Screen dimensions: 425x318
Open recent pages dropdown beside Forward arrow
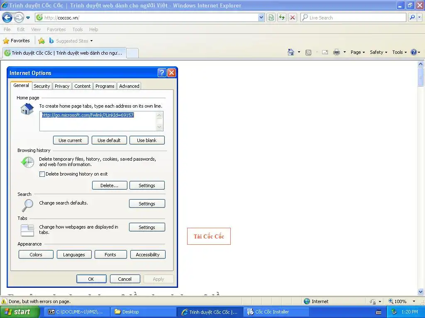(x=28, y=18)
